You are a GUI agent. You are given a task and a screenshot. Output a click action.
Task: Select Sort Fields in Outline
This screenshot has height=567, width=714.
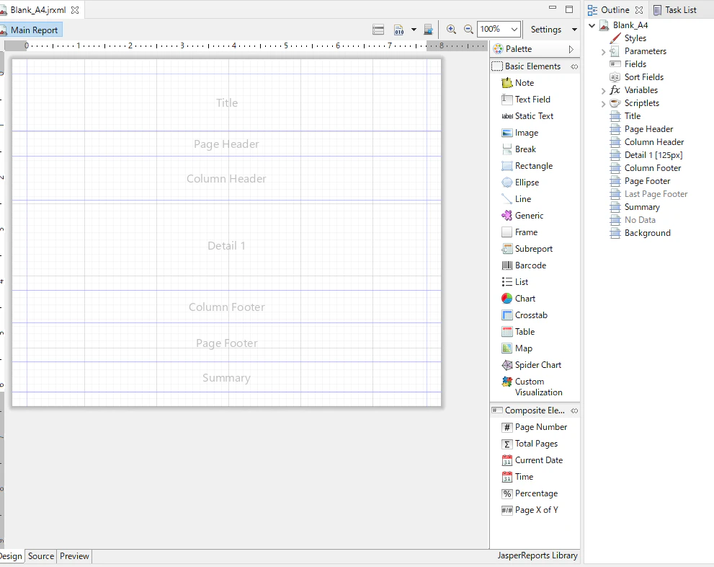coord(644,77)
